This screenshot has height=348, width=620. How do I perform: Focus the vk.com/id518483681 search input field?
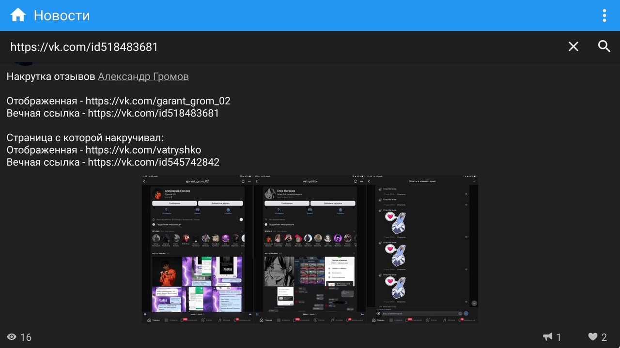[x=281, y=47]
